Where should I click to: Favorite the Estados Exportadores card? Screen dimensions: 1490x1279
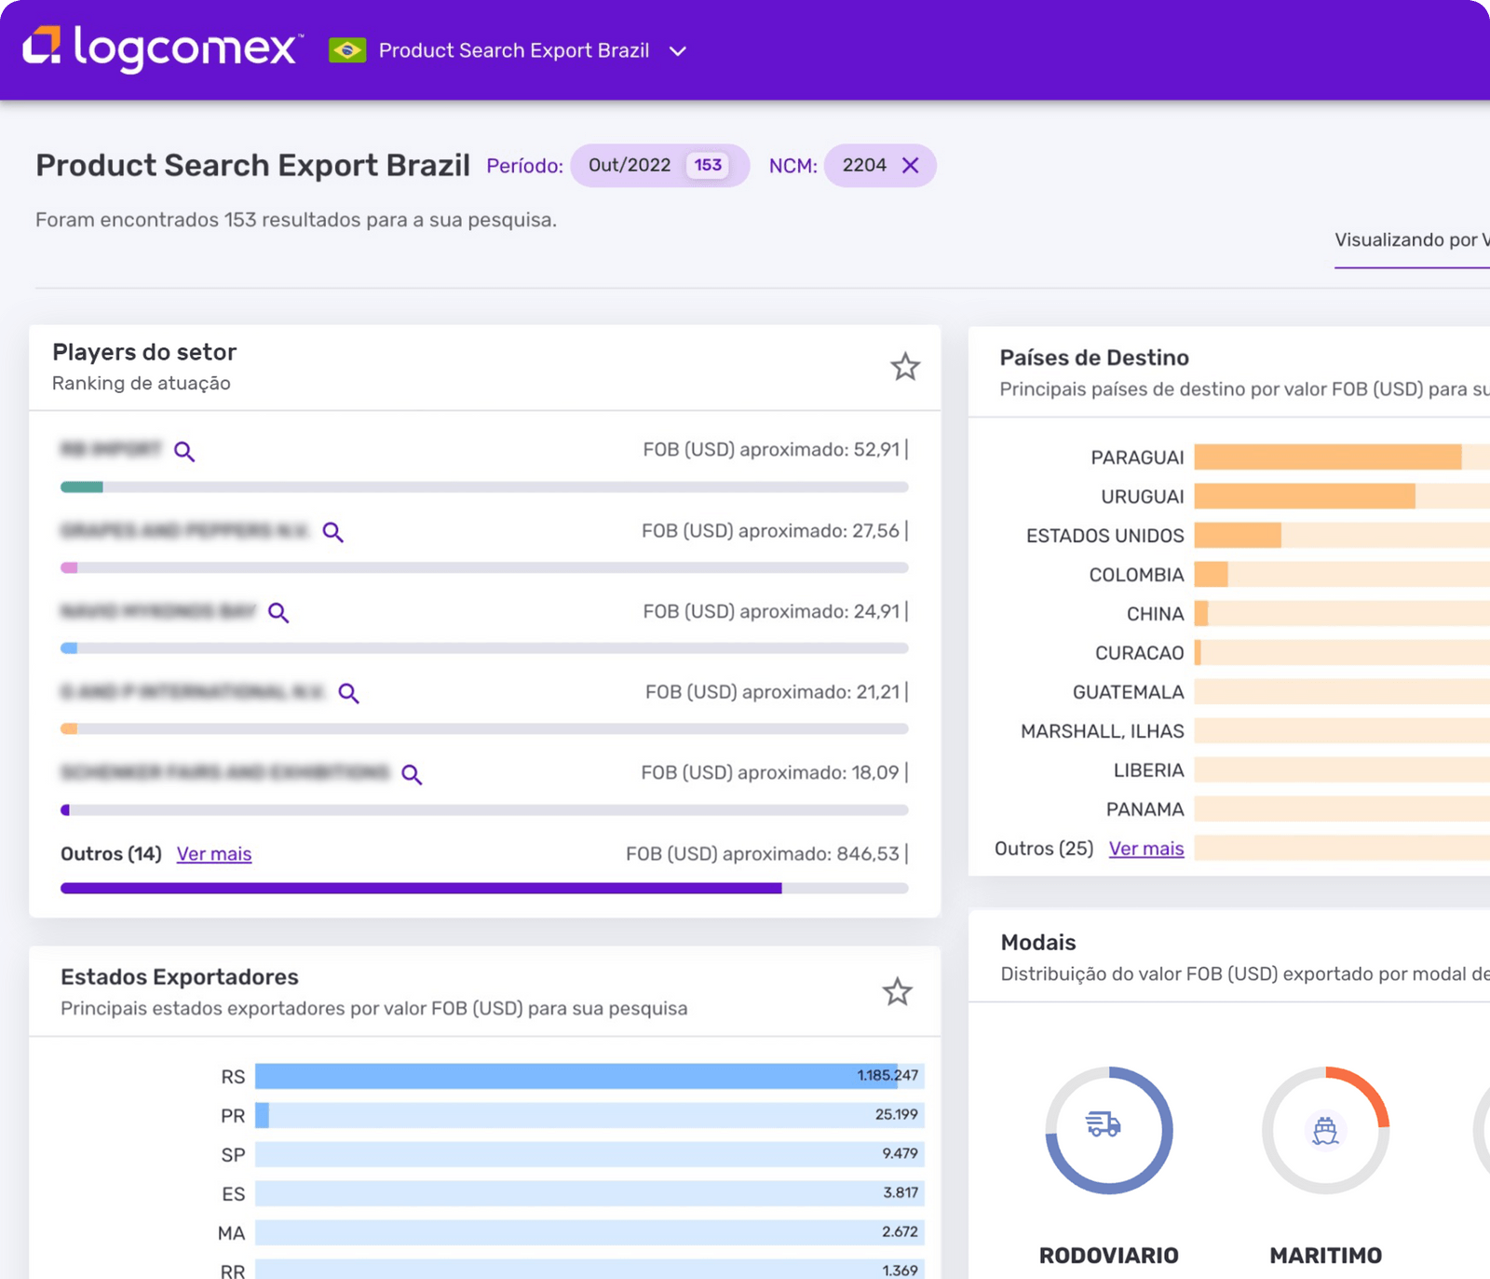pos(897,992)
